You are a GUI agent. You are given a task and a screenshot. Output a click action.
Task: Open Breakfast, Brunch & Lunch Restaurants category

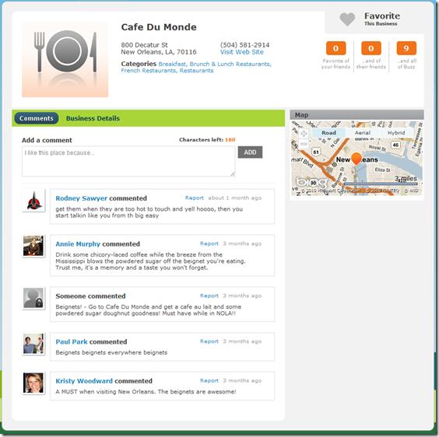pos(215,64)
